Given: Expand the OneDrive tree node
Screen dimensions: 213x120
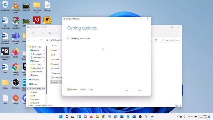Looking at the screenshot, I should pos(28,80).
